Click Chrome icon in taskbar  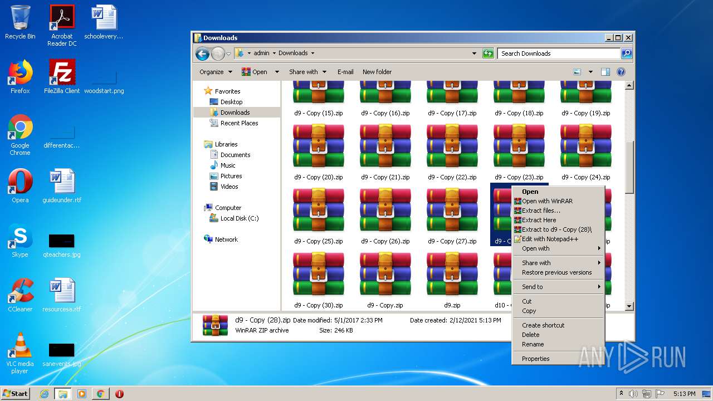(x=100, y=394)
